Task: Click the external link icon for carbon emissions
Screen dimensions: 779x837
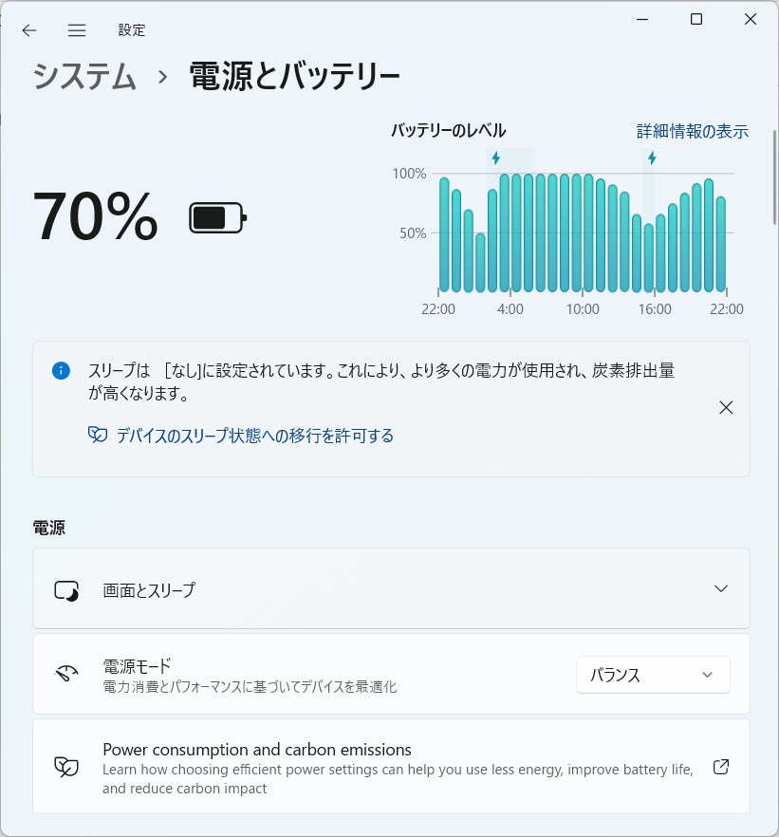Action: [721, 767]
